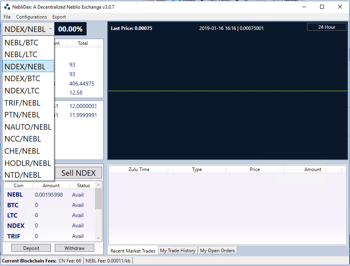350x266 pixels.
Task: Click scroll up arrow in wallet list
Action: [x=98, y=185]
